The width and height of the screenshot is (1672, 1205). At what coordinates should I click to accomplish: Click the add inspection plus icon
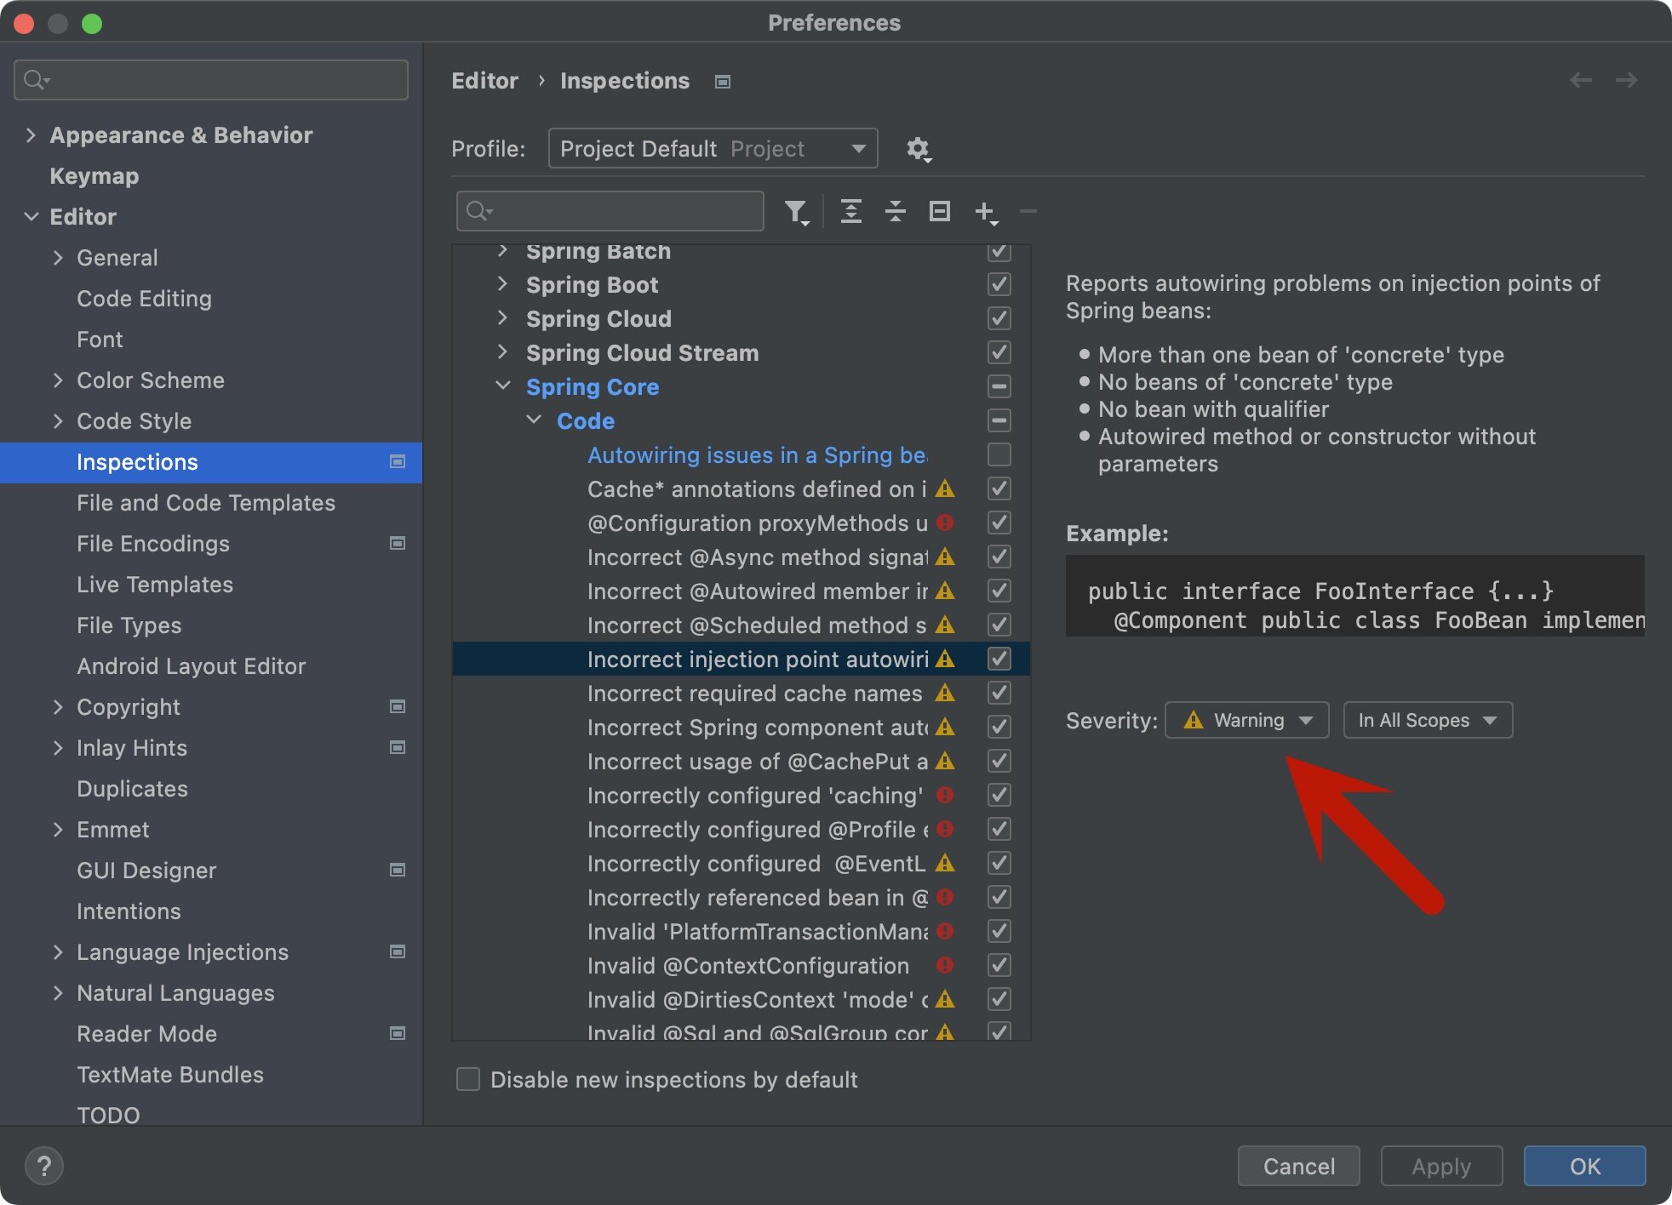[x=985, y=211]
